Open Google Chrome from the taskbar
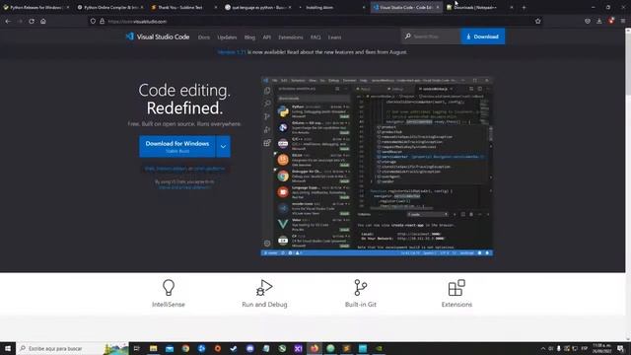This screenshot has height=355, width=631. click(185, 348)
